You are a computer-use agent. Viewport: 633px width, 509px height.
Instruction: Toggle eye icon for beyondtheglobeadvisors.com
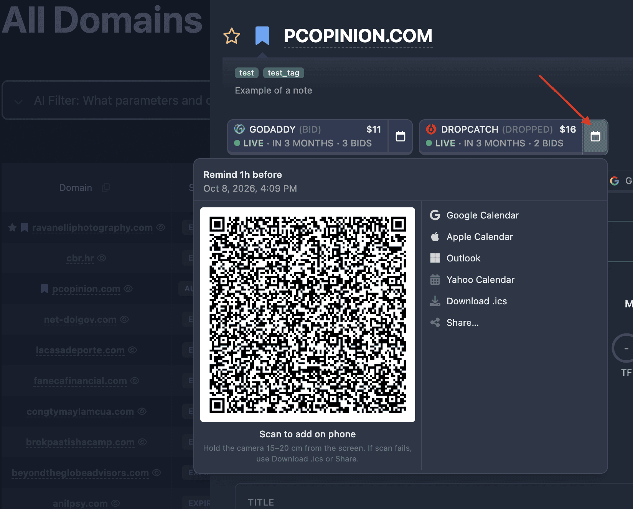157,473
